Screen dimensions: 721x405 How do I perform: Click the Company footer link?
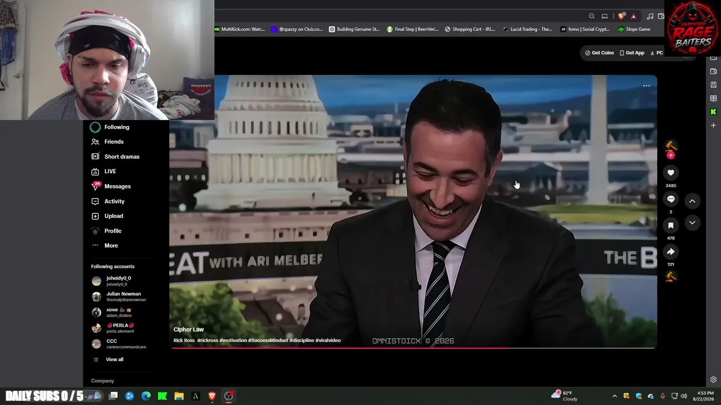(103, 381)
